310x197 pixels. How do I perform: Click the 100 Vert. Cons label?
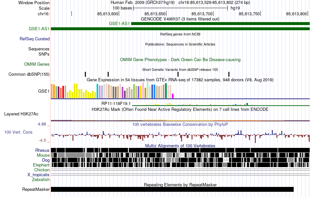(18, 132)
